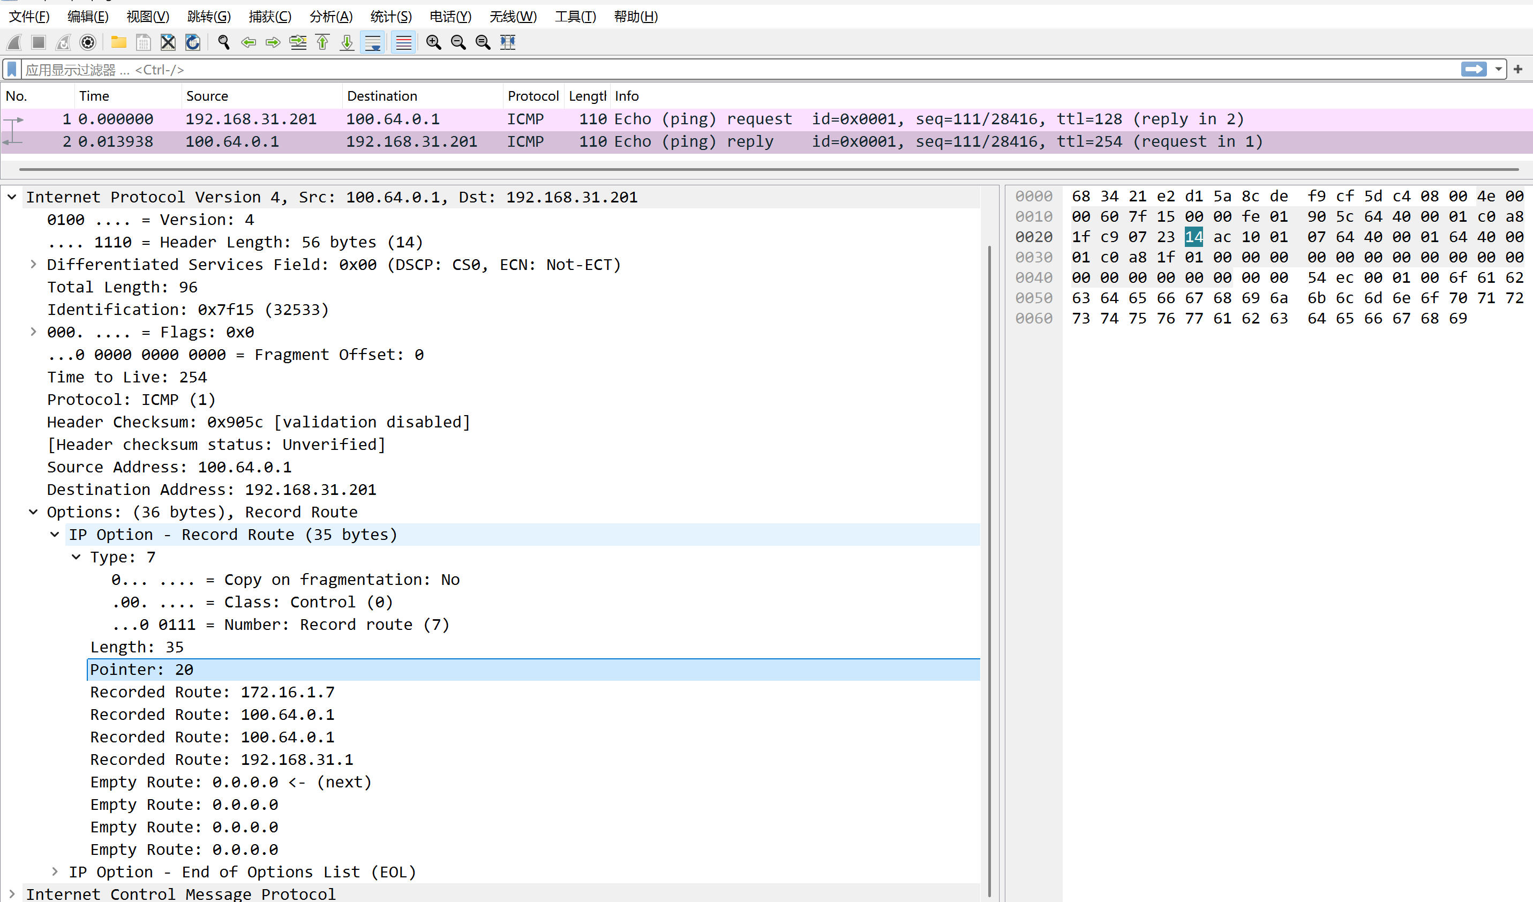Open the capture options gear icon
This screenshot has width=1533, height=902.
pyautogui.click(x=88, y=42)
